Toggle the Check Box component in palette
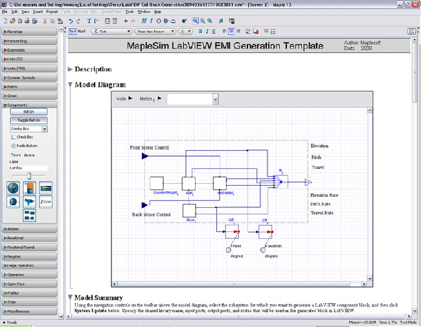This screenshot has height=327, width=421. point(22,137)
